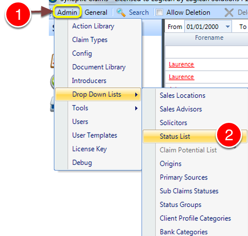Select Claim Potential List entry
248x236 pixels.
coord(195,150)
